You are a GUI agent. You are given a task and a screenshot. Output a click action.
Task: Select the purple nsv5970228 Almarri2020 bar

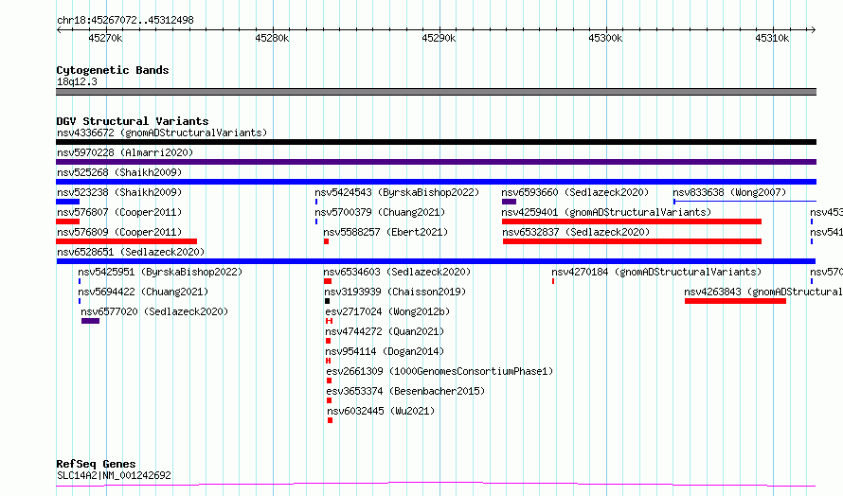click(436, 162)
